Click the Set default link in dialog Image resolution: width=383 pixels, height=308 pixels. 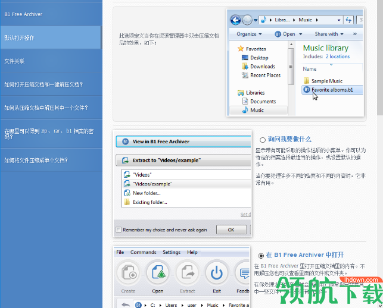(245, 215)
